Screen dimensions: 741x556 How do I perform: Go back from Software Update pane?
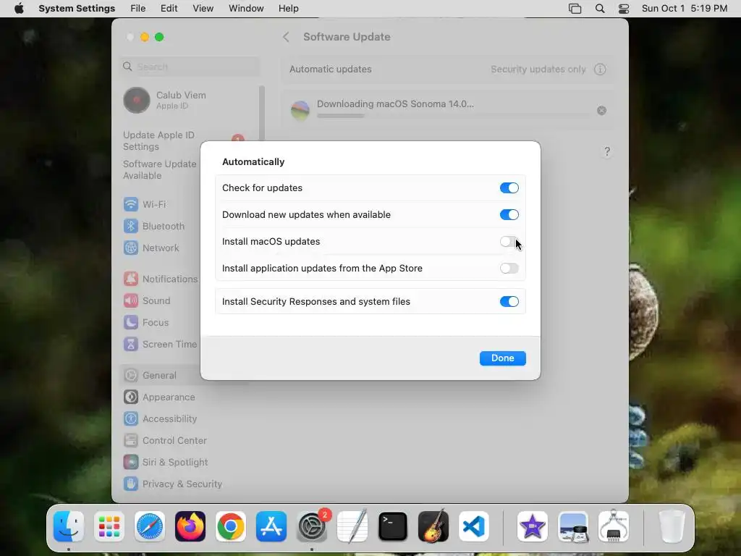pos(286,37)
